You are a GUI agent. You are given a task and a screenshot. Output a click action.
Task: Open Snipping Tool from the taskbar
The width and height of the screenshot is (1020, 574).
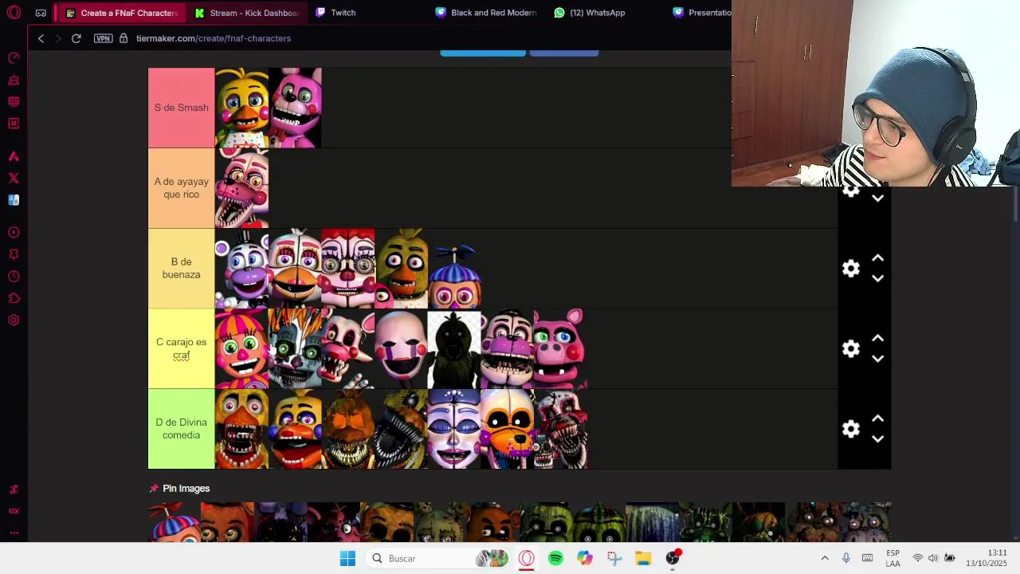click(x=614, y=559)
